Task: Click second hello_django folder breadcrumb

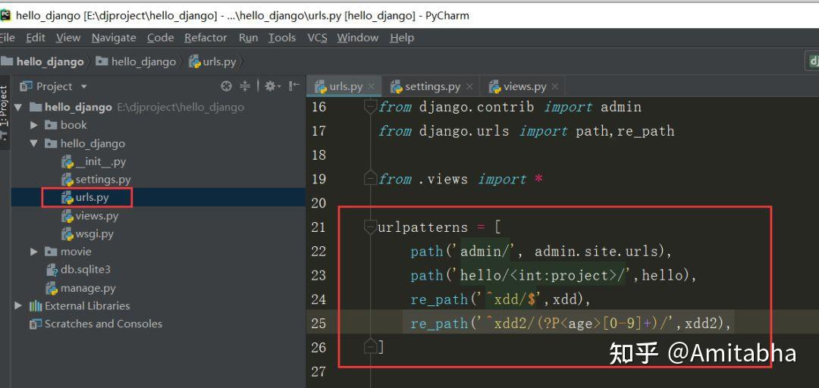Action: coord(136,61)
